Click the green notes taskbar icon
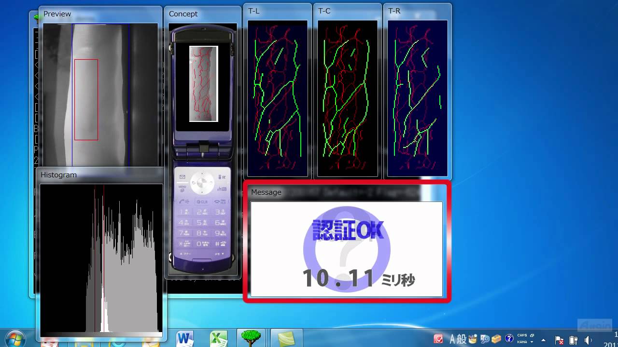This screenshot has width=618, height=347. [x=286, y=339]
